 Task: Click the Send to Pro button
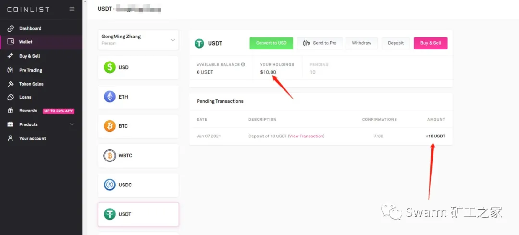(x=320, y=43)
